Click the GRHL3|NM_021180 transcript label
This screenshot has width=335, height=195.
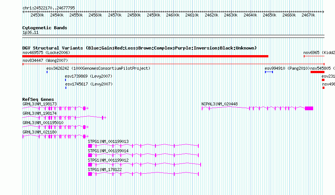40,132
